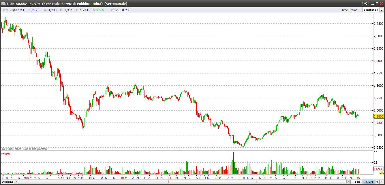Click the 2,2500 price axis label

[378, 48]
